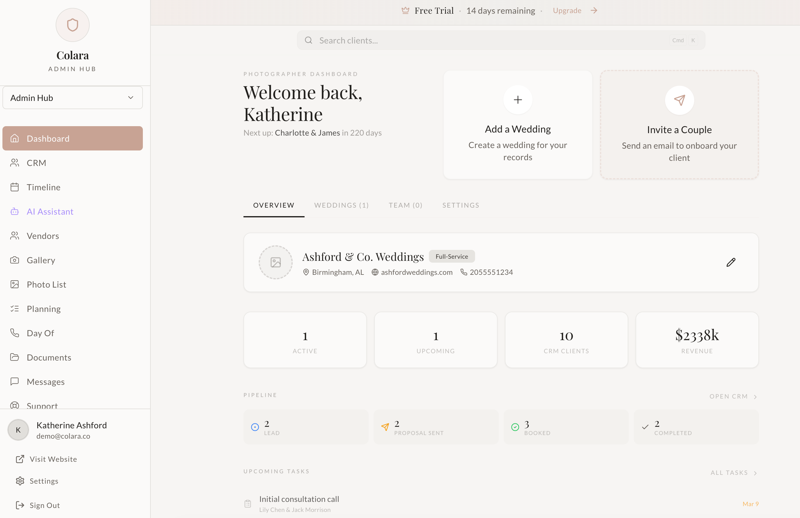Open the Initial consultation call task
The height and width of the screenshot is (518, 800).
point(501,504)
